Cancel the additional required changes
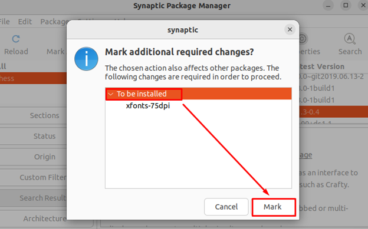The width and height of the screenshot is (368, 229). [226, 207]
